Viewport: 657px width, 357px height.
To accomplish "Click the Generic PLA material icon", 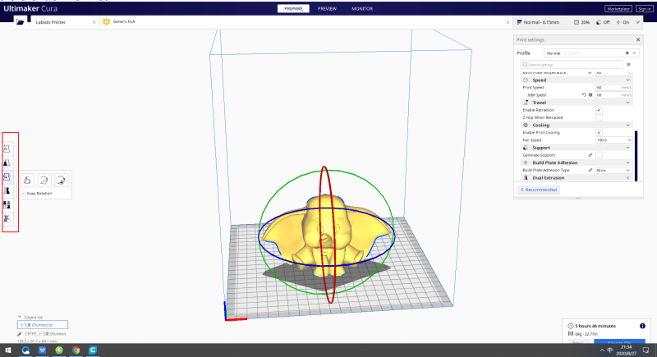I will 107,22.
